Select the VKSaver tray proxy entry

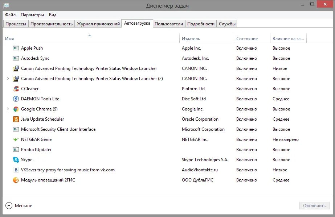coord(68,170)
